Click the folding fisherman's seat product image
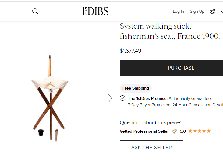 [50, 97]
